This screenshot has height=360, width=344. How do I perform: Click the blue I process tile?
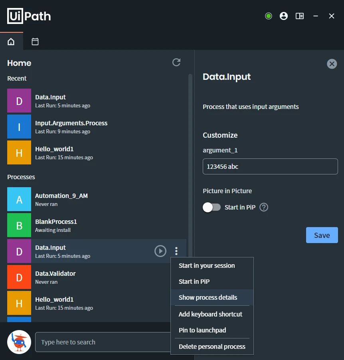click(x=19, y=127)
